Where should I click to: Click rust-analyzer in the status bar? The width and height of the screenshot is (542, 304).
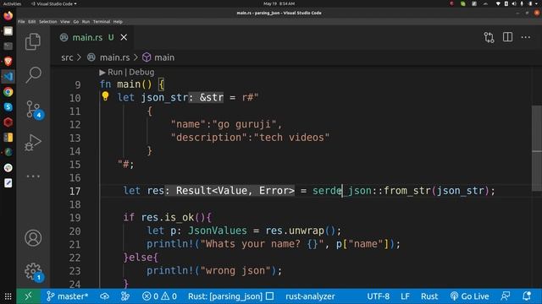(x=310, y=296)
